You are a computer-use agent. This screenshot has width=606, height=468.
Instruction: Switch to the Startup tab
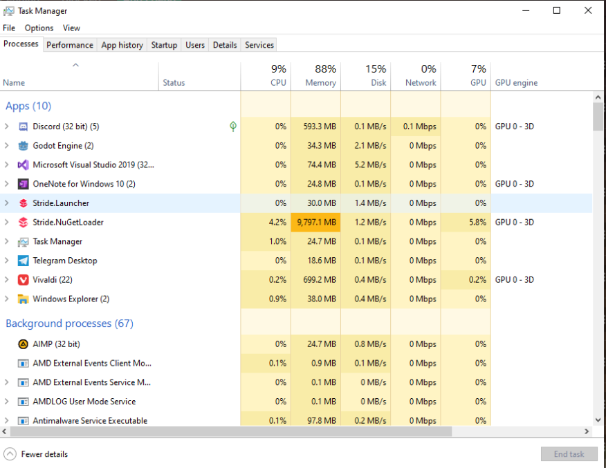coord(164,45)
